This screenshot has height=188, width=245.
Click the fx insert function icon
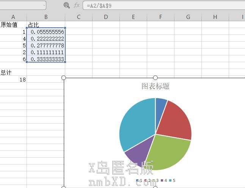(77, 5)
